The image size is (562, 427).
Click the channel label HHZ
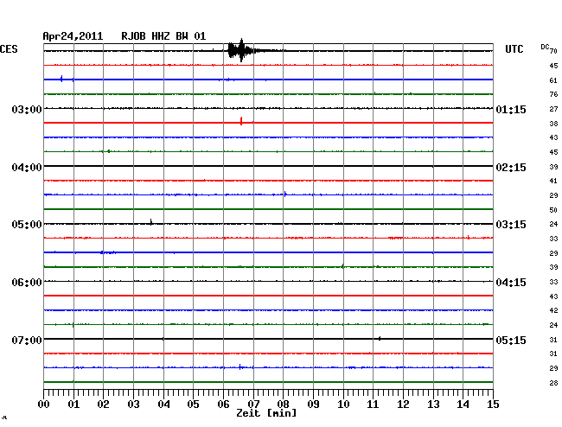[x=161, y=36]
